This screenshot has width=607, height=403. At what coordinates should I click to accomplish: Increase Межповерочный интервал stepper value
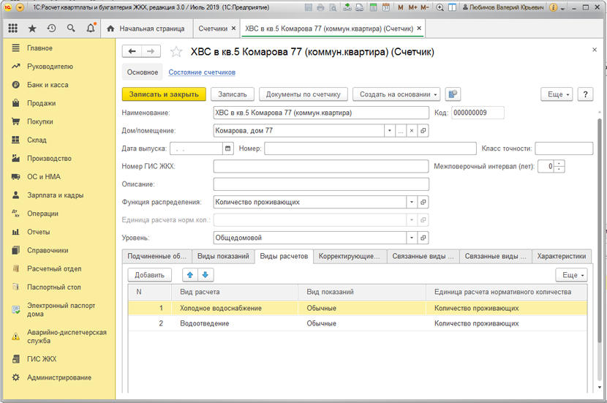click(559, 163)
